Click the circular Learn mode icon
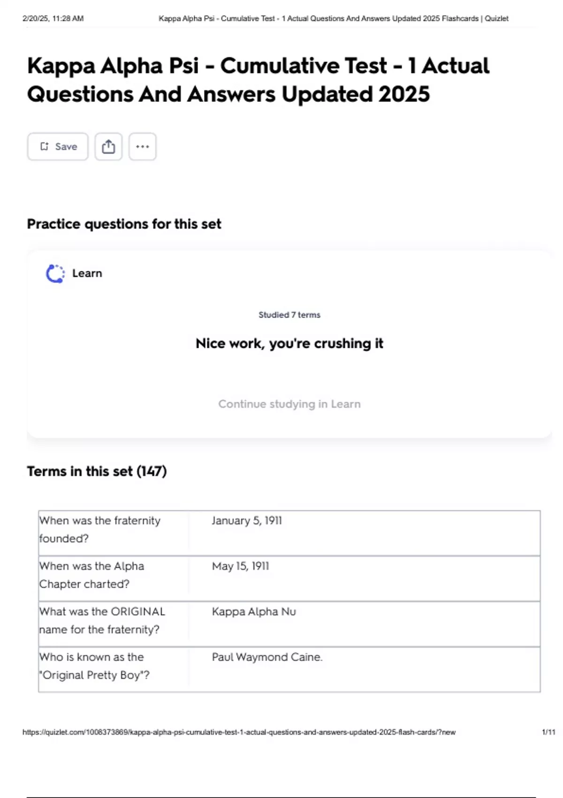This screenshot has height=798, width=563. [x=55, y=274]
